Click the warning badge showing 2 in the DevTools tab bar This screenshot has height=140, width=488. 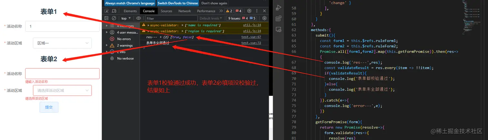(x=229, y=11)
